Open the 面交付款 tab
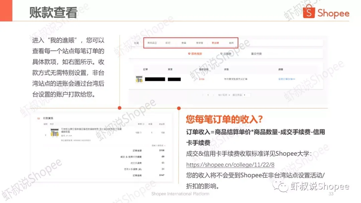 tap(256, 53)
